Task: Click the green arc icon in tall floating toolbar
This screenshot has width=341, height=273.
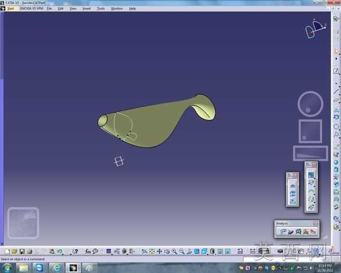Action: [311, 192]
